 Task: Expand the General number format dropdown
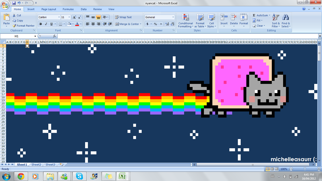click(173, 17)
